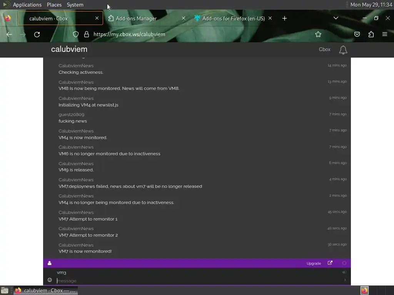
Task: Click message 'VM7 Attempt to remonitor 1'
Action: click(x=88, y=219)
